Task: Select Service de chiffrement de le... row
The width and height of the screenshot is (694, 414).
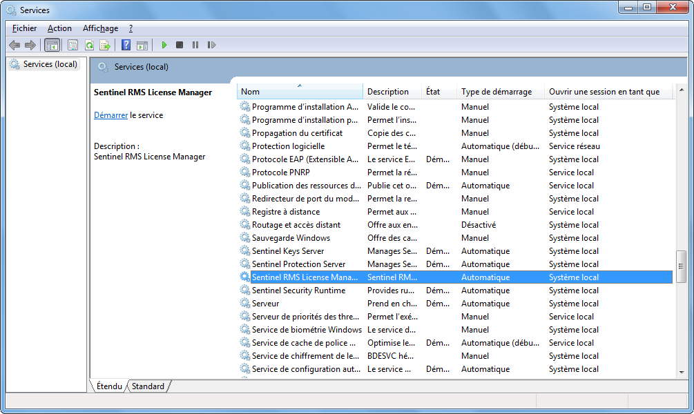Action: 456,356
